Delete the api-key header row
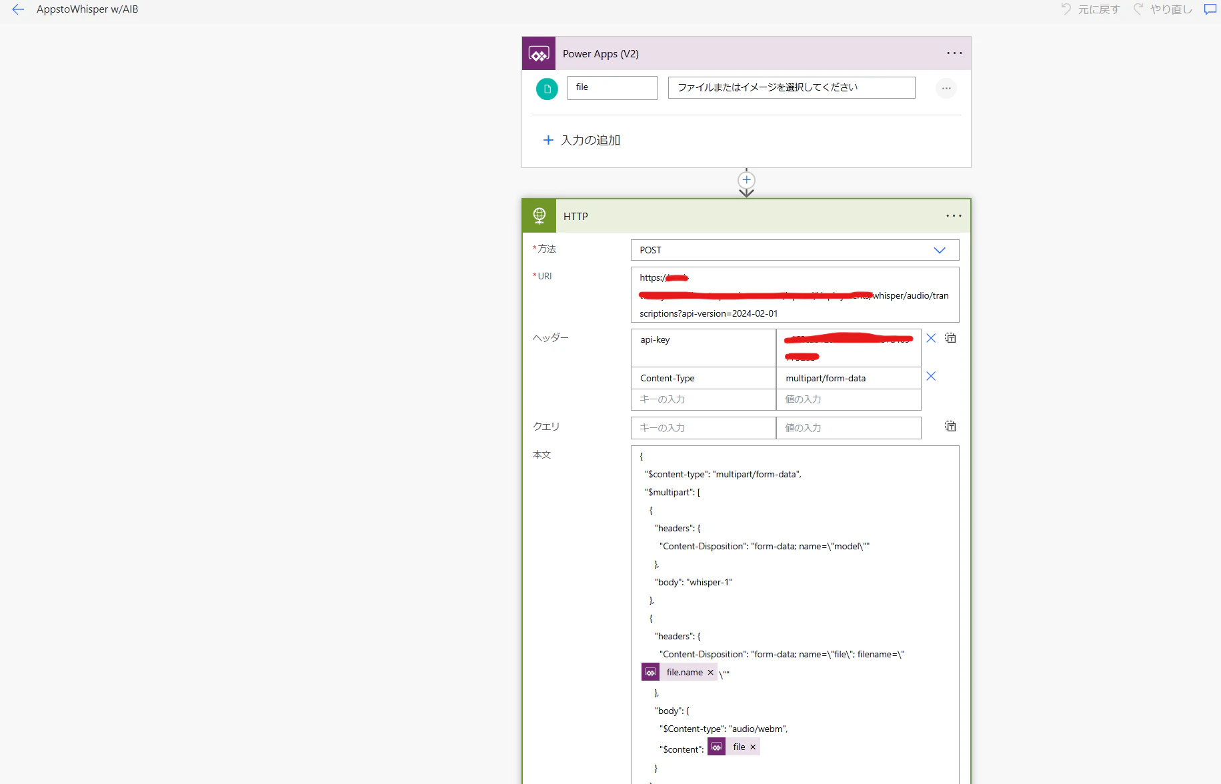The height and width of the screenshot is (784, 1221). pyautogui.click(x=931, y=338)
